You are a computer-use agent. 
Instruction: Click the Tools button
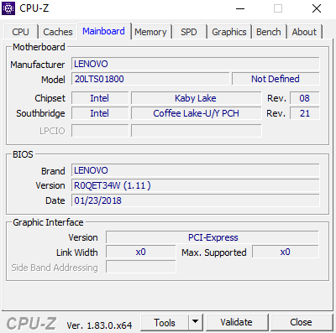165,322
